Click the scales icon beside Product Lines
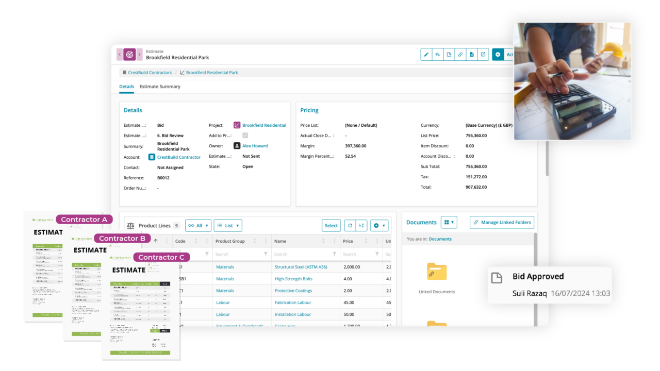660x371 pixels. coord(130,226)
